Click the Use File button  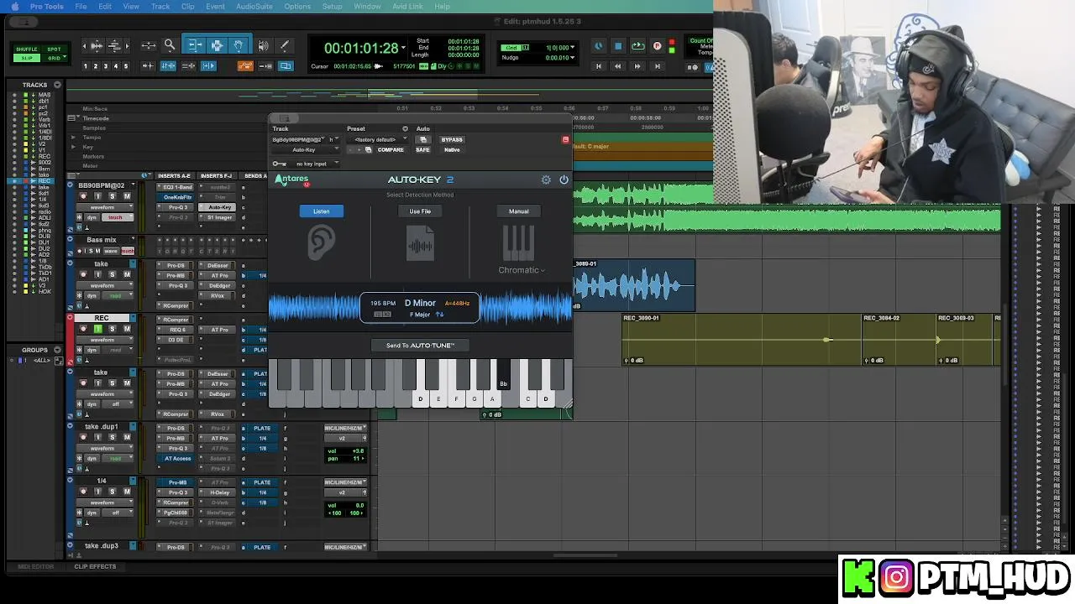point(420,211)
